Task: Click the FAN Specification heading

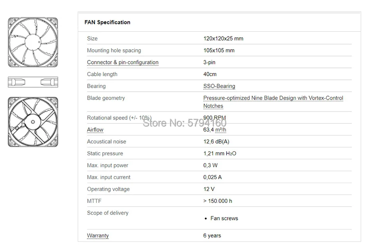Action: [x=107, y=22]
